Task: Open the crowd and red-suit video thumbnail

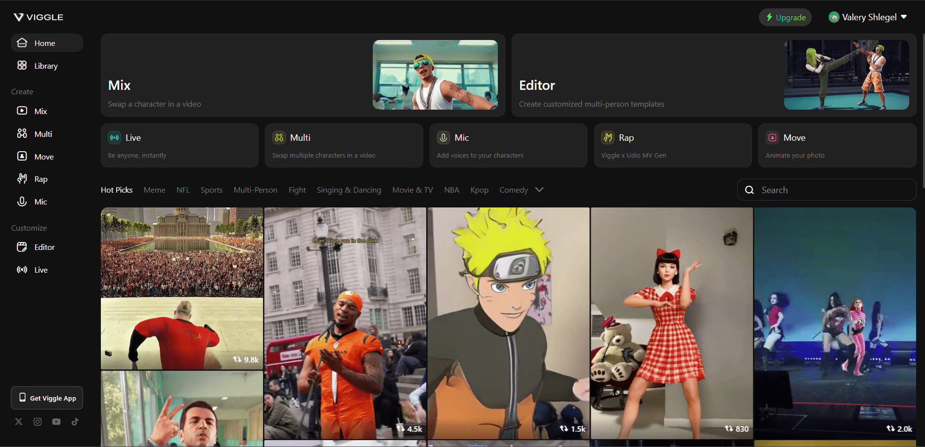Action: [182, 288]
